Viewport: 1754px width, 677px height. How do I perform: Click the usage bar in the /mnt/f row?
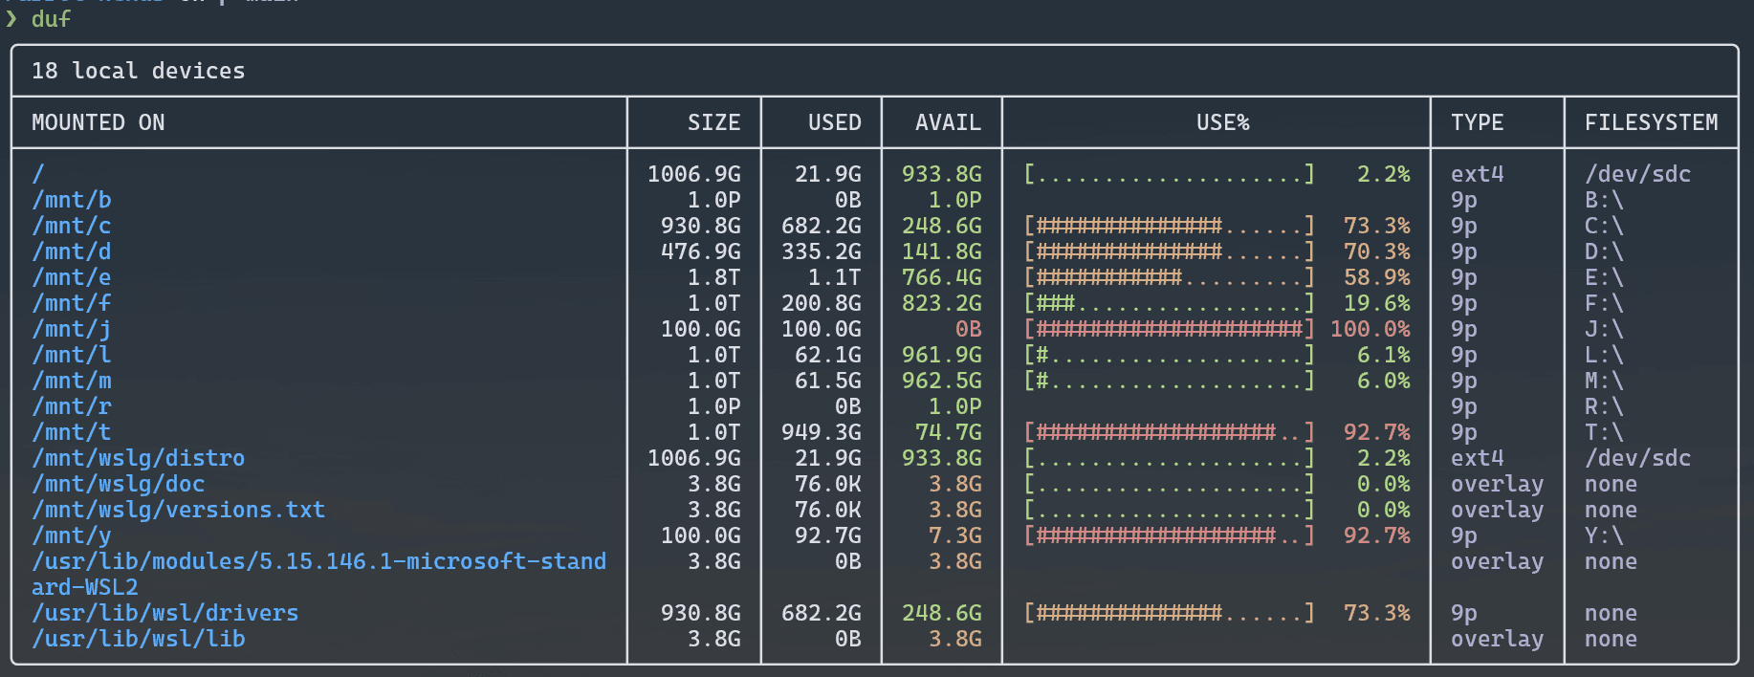coord(1169,303)
